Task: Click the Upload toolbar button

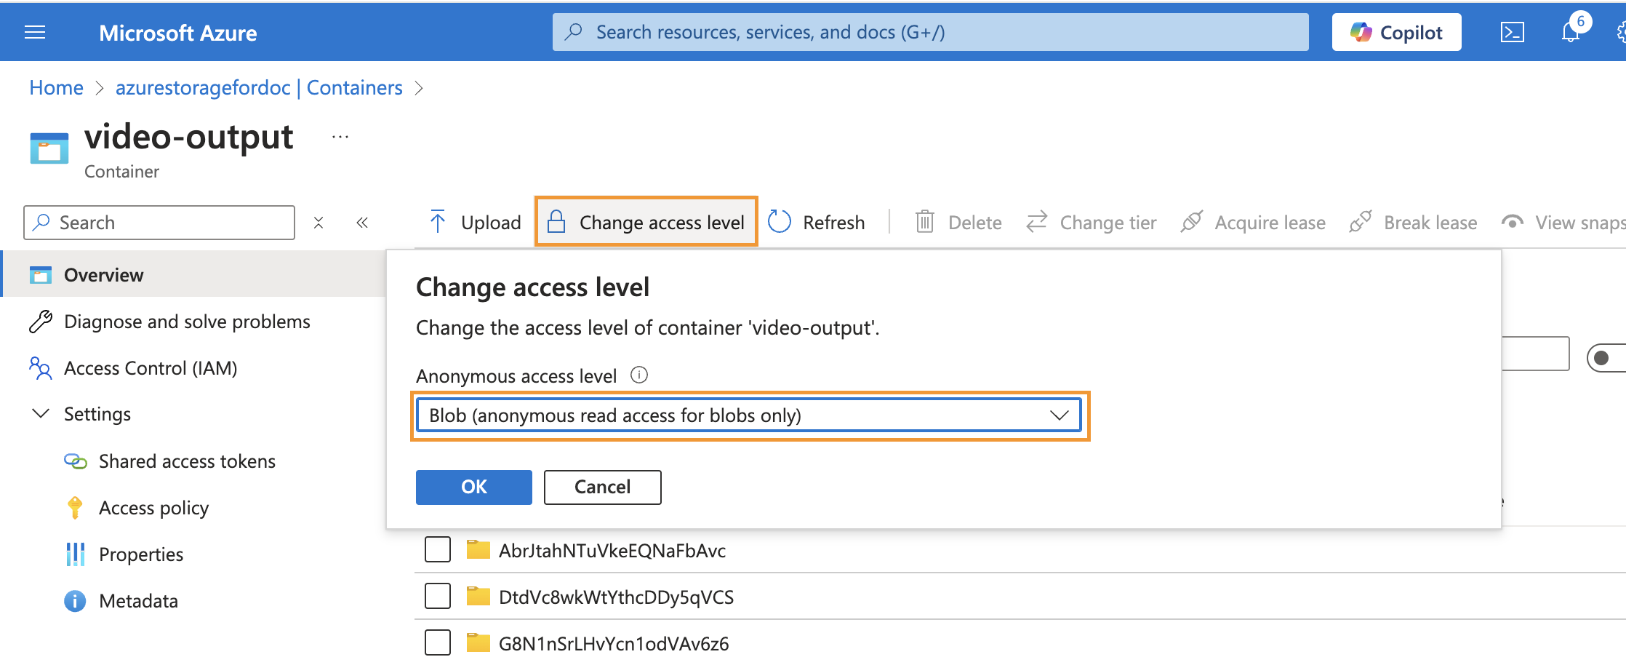Action: pos(476,222)
